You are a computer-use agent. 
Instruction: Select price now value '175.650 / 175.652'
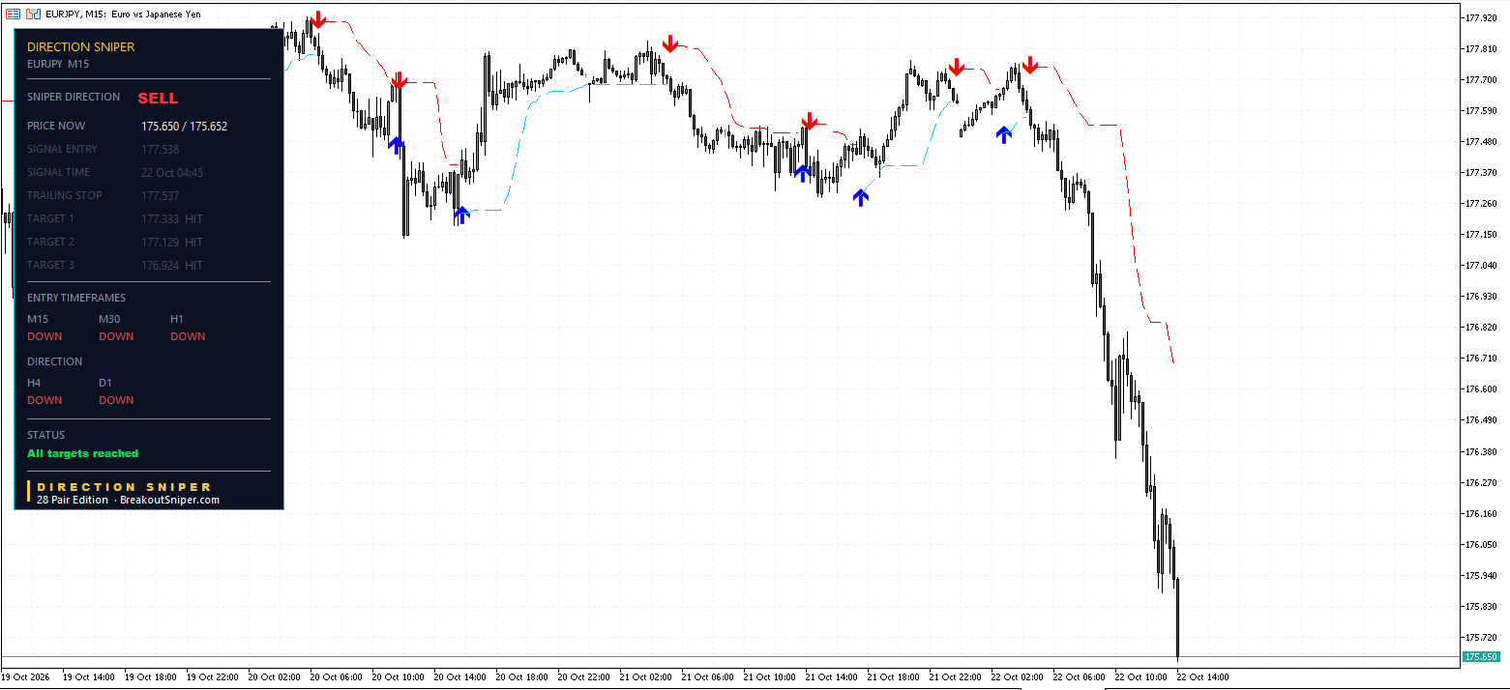click(185, 126)
